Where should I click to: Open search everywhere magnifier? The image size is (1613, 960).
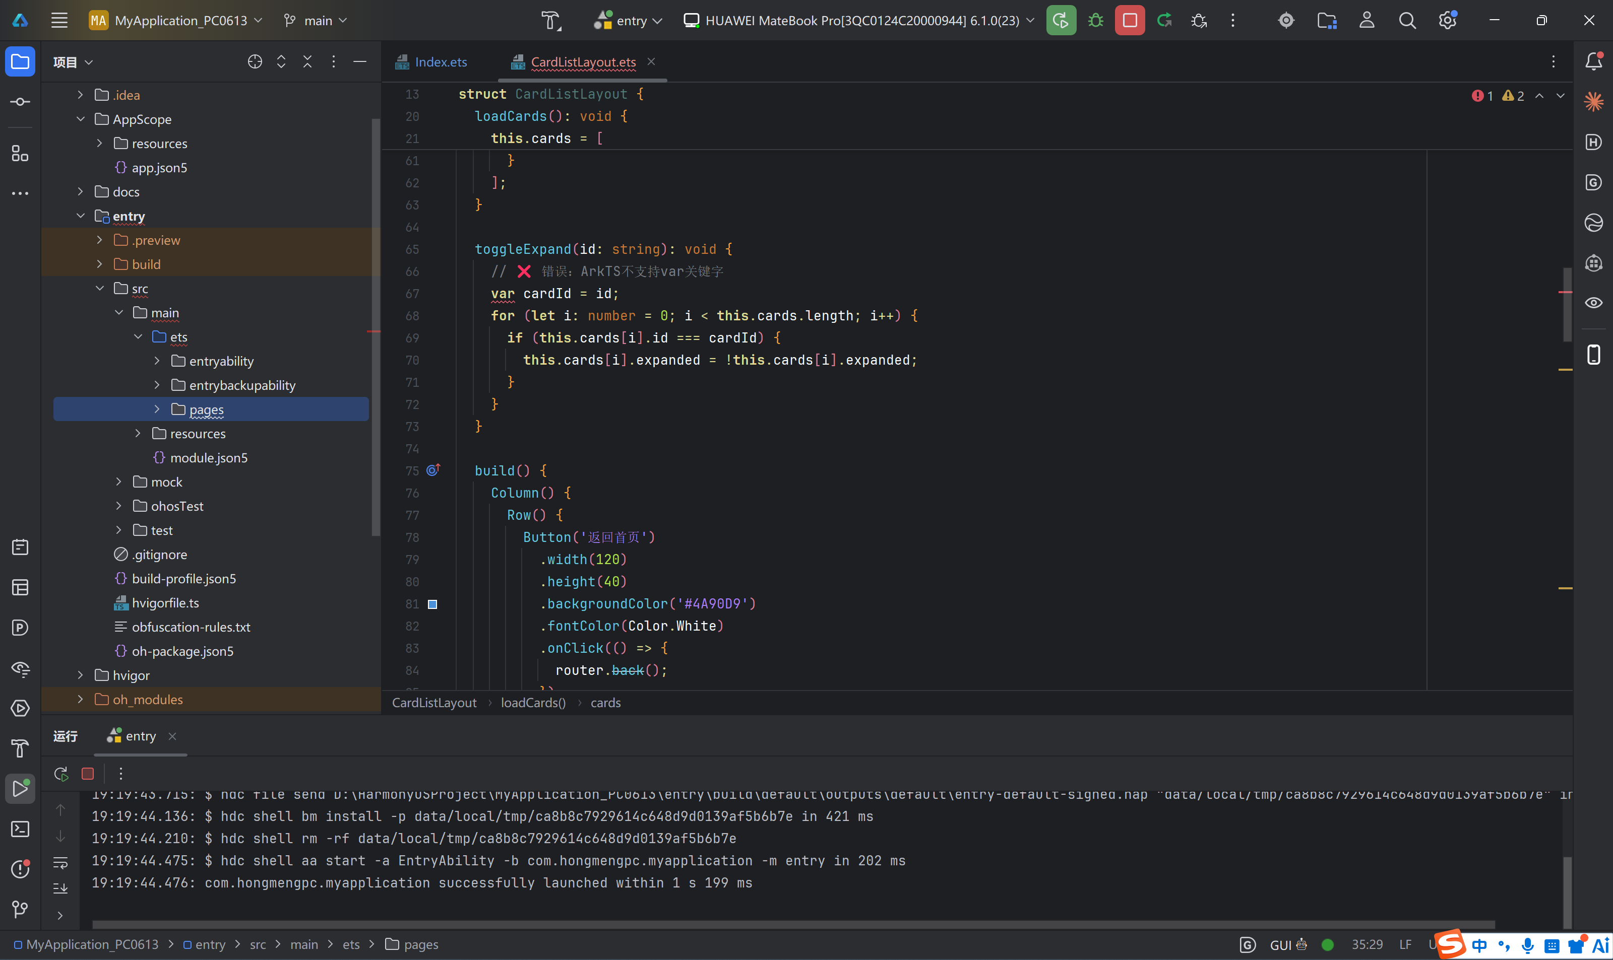pyautogui.click(x=1407, y=21)
